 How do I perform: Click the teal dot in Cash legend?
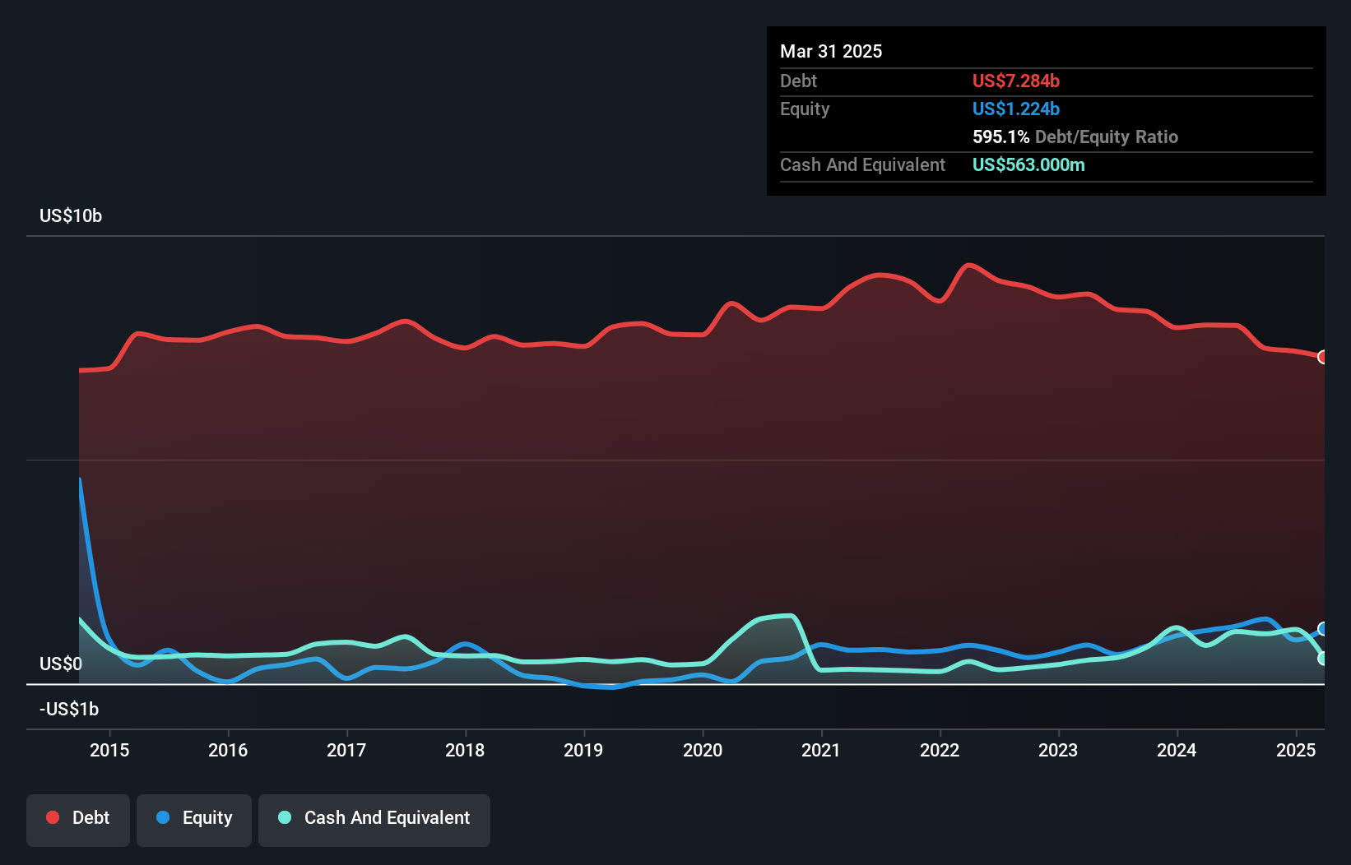(x=285, y=817)
